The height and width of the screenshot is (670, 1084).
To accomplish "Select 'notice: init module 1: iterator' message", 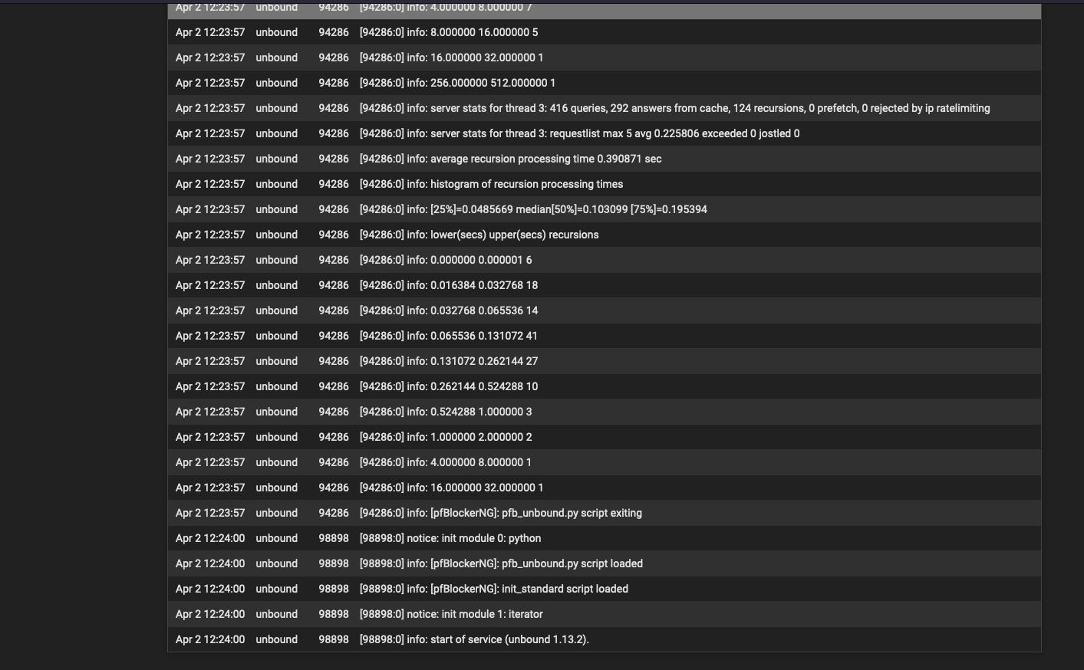I will pyautogui.click(x=451, y=614).
